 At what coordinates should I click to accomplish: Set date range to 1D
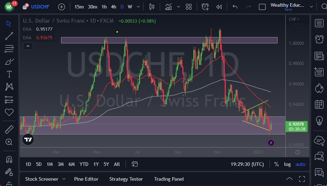click(x=28, y=164)
